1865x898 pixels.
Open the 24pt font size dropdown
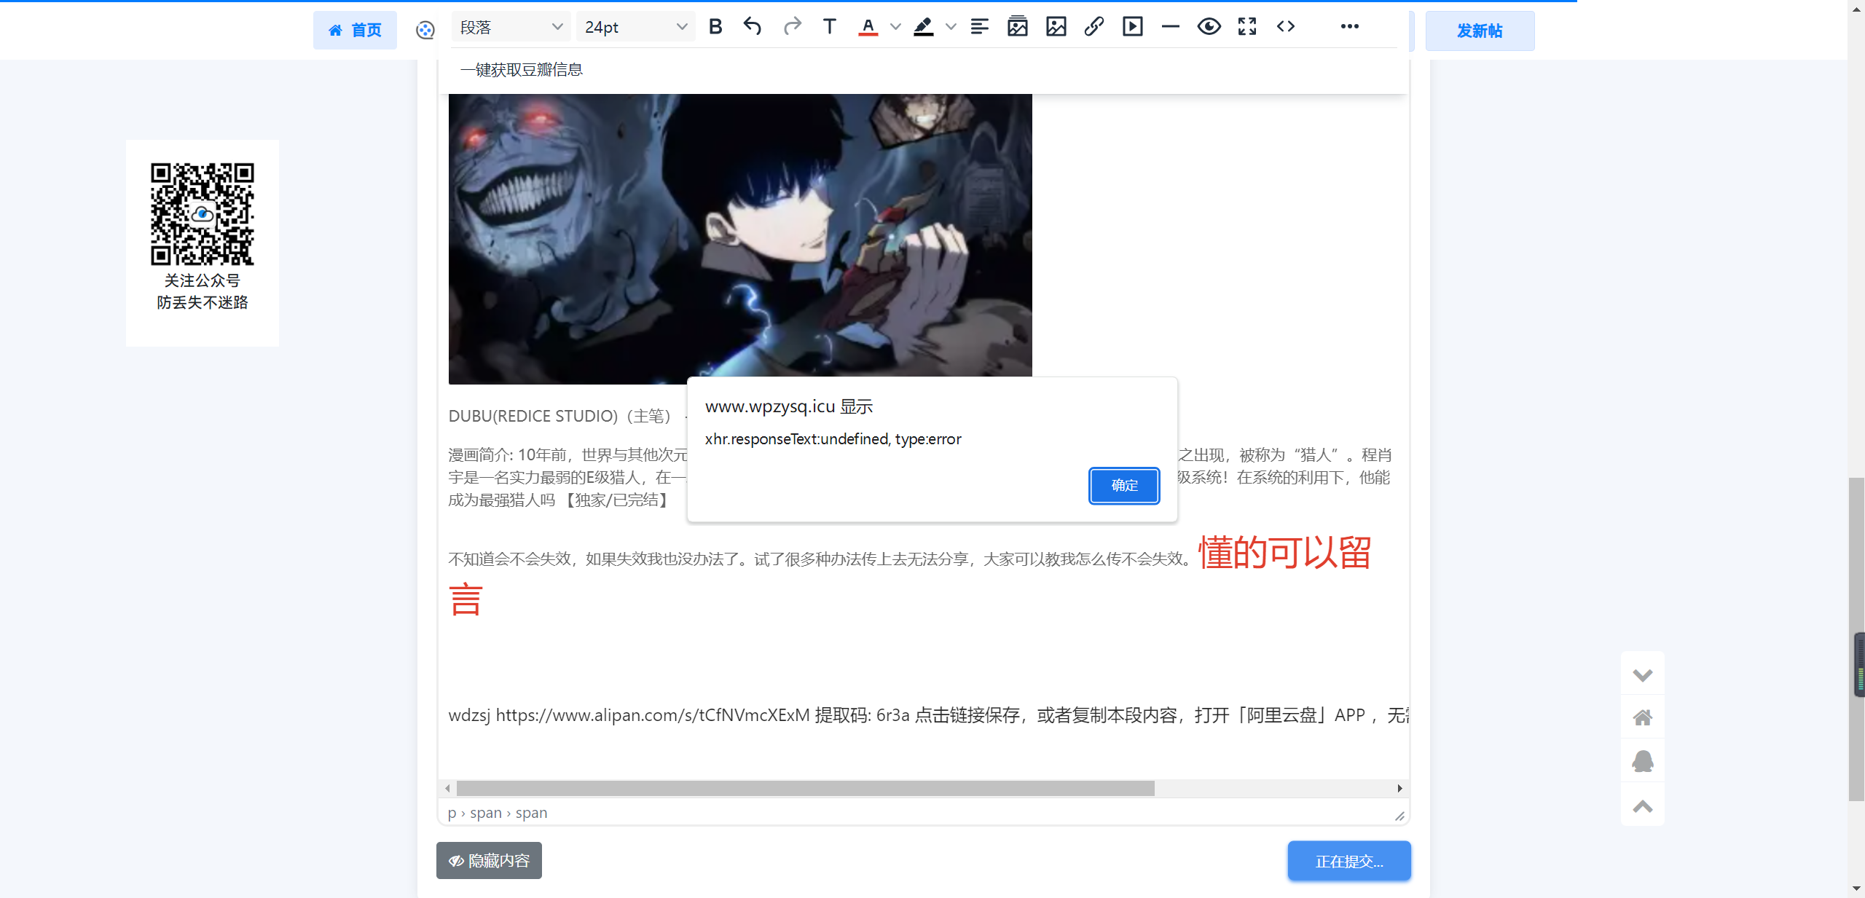point(636,27)
